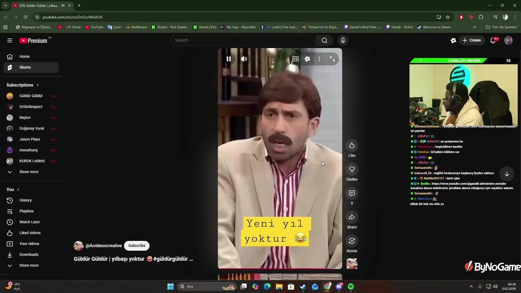
Task: Open the comments panel icon
Action: 352,193
